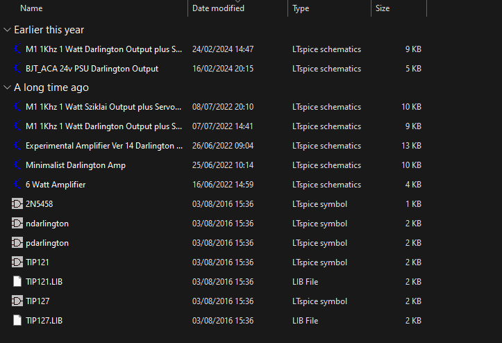Select the 6 Watt Amplifier file
The width and height of the screenshot is (502, 343).
56,185
